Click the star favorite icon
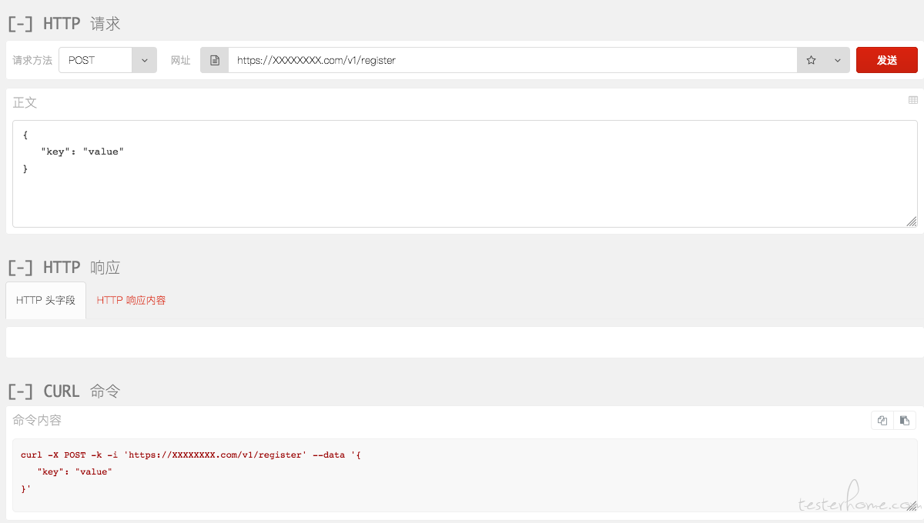This screenshot has width=924, height=523. [x=811, y=60]
